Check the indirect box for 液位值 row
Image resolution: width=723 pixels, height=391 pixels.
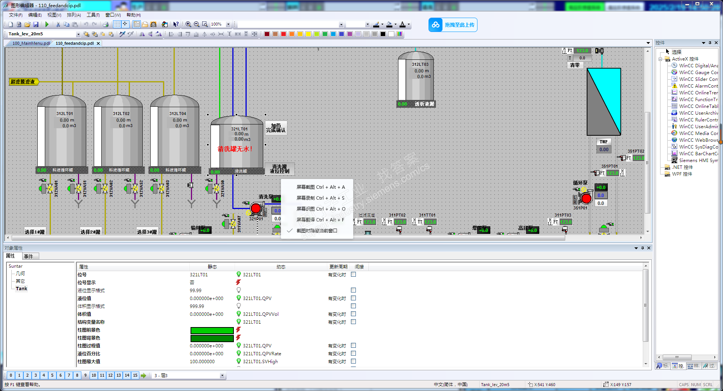[x=353, y=298]
